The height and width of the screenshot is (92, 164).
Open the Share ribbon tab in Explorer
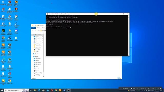[x=43, y=28]
